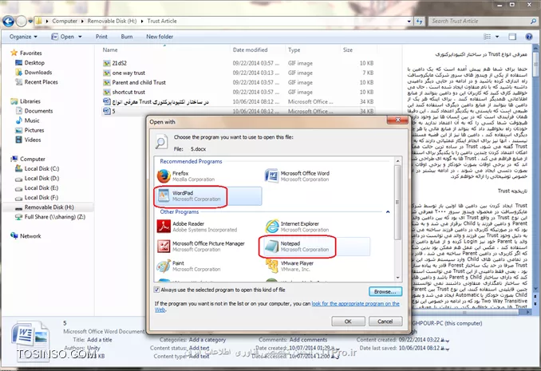The height and width of the screenshot is (371, 541).
Task: Close the Open with dialog
Action: (397, 120)
